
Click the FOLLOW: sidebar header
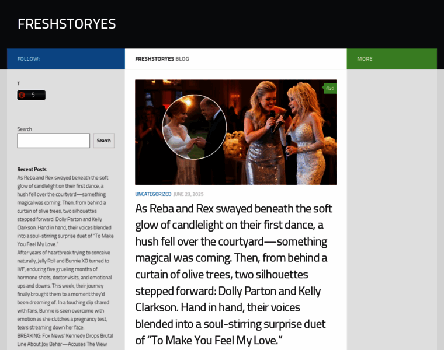(x=29, y=59)
